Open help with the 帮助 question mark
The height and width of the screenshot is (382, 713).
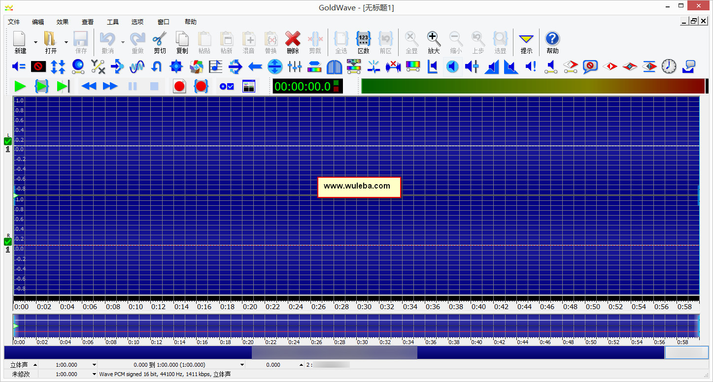pyautogui.click(x=552, y=42)
